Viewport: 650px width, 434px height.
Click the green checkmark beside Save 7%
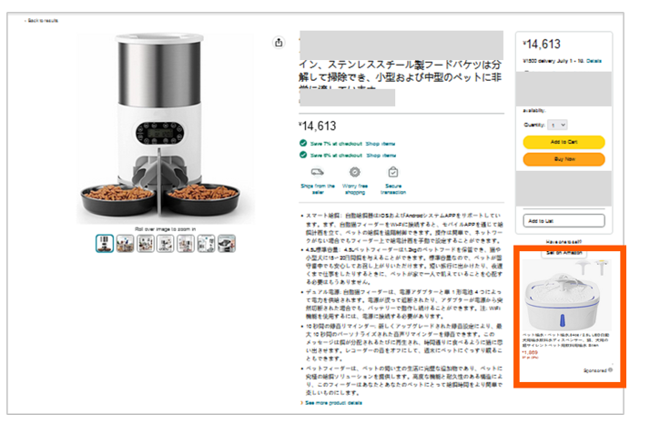303,143
